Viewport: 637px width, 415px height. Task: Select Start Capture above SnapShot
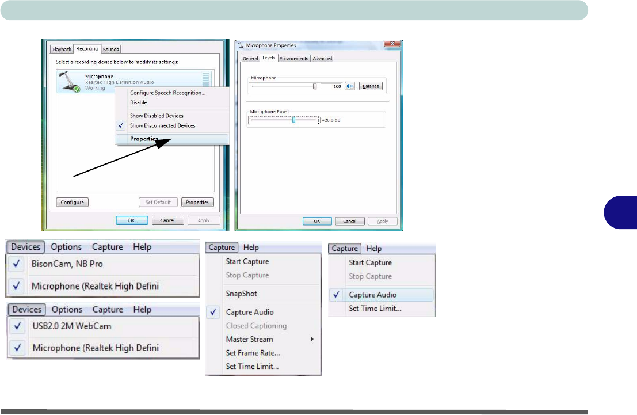tap(263, 261)
